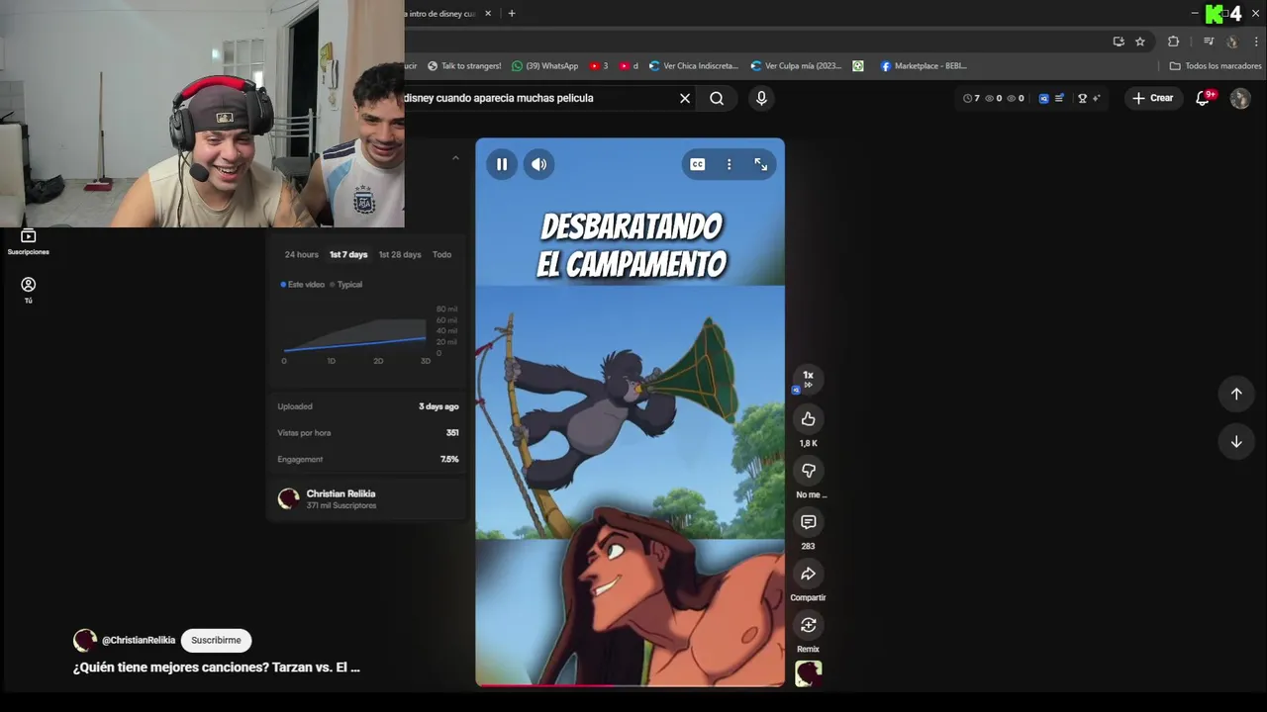Click the Remix icon
The height and width of the screenshot is (712, 1267).
[808, 625]
